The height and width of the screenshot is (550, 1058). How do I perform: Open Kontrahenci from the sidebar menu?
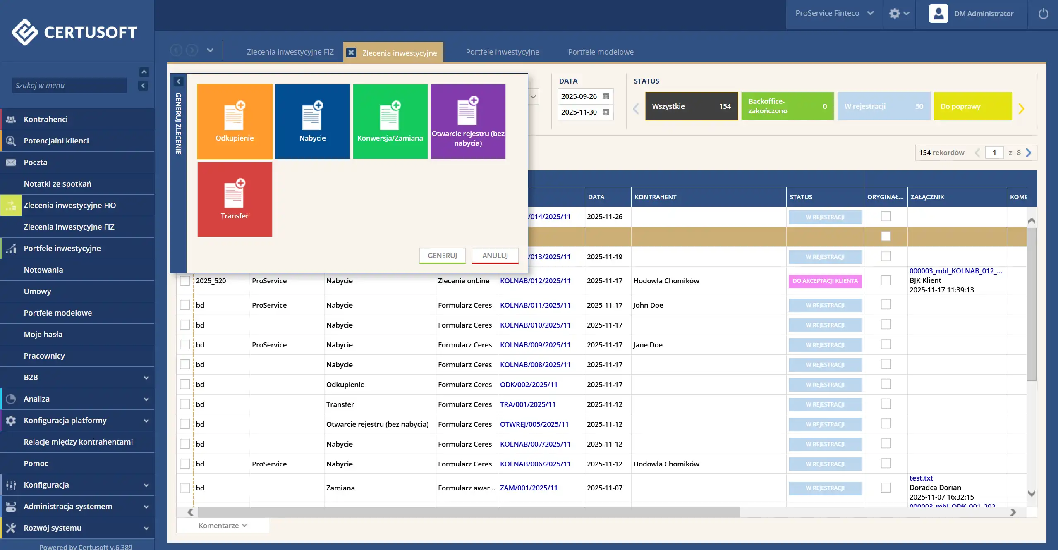(45, 119)
